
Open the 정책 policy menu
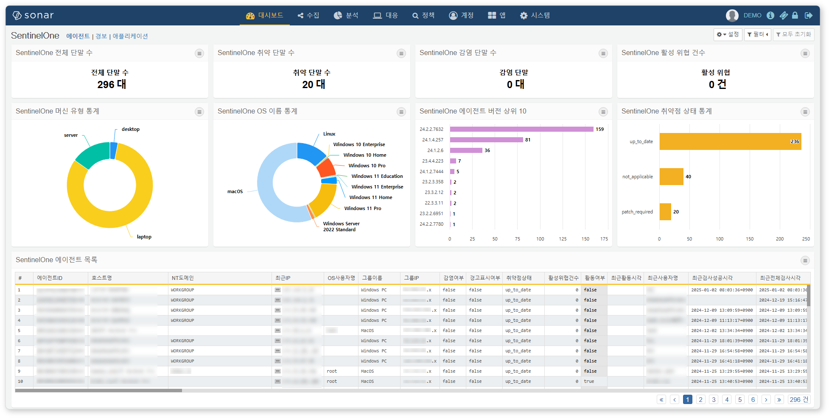[x=423, y=15]
